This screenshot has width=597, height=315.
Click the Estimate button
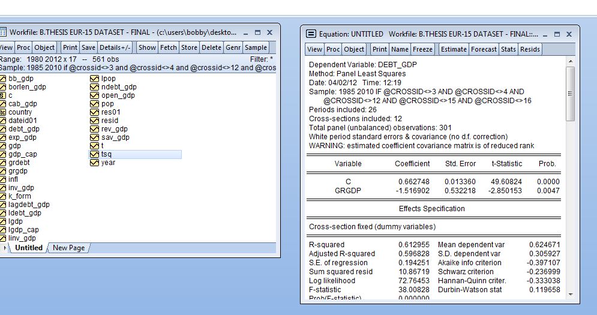click(x=454, y=49)
